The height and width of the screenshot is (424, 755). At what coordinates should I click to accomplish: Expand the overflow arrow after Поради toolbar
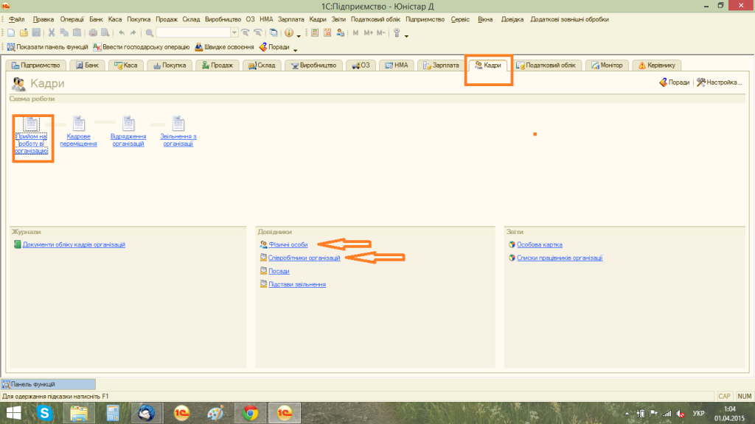click(x=295, y=49)
